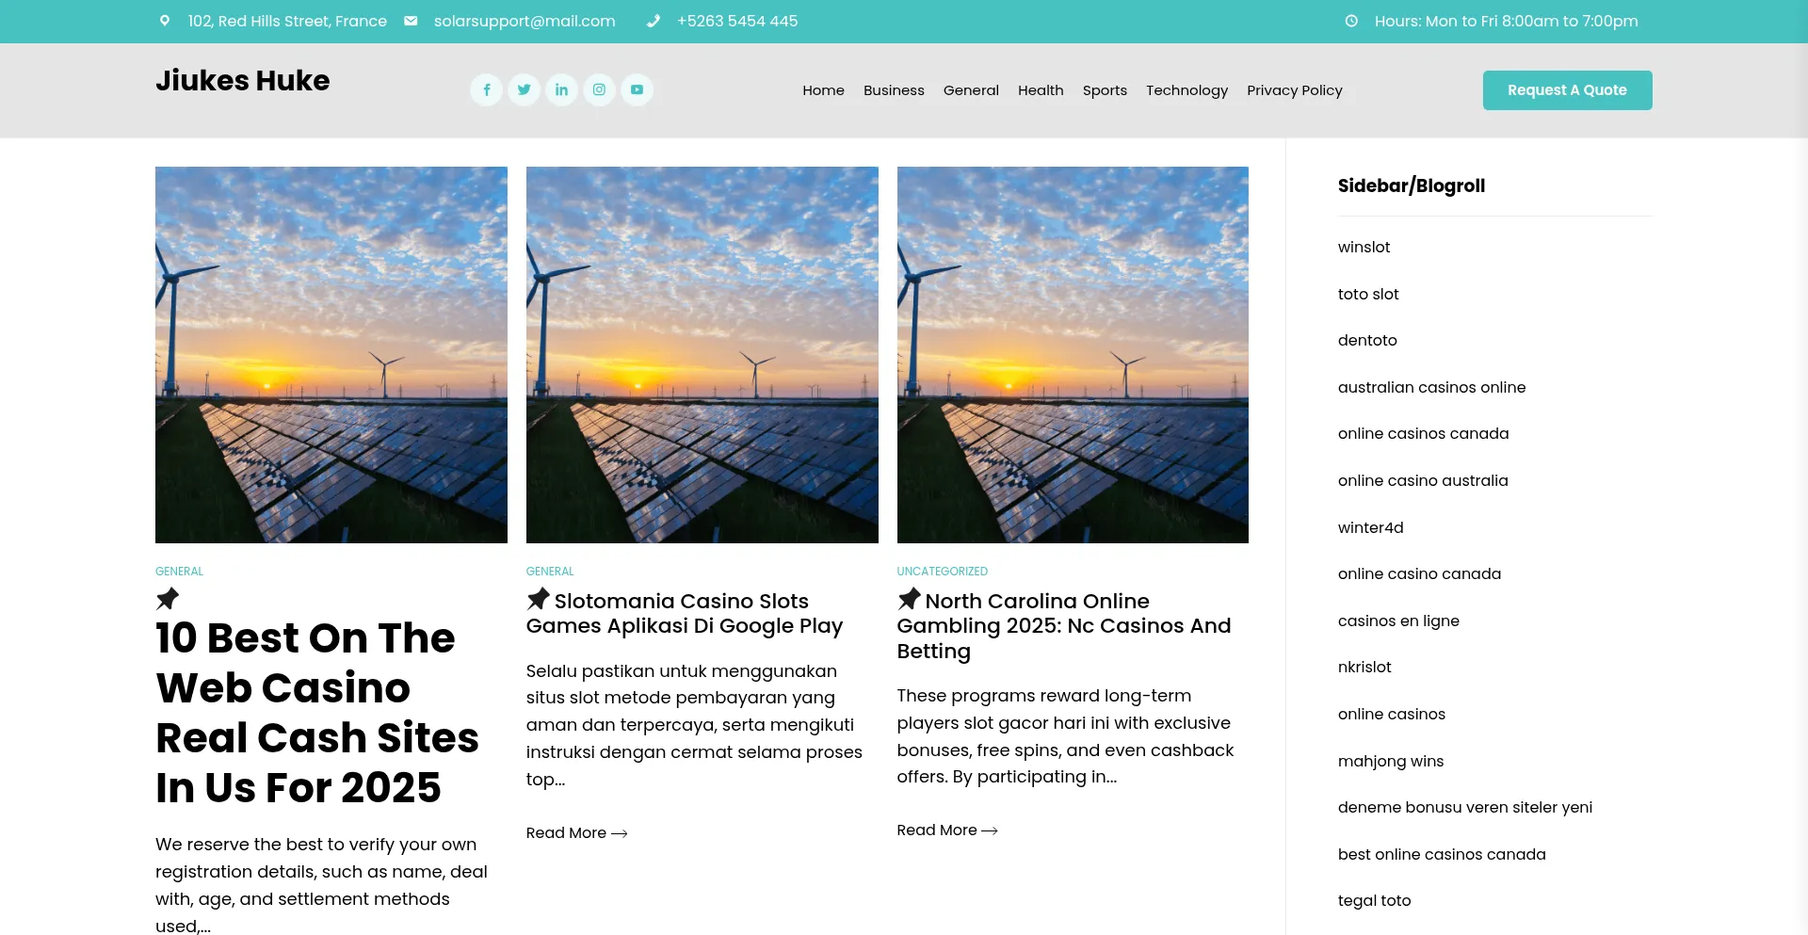This screenshot has width=1808, height=935.
Task: Select Privacy Policy in navigation
Action: pyautogui.click(x=1294, y=90)
